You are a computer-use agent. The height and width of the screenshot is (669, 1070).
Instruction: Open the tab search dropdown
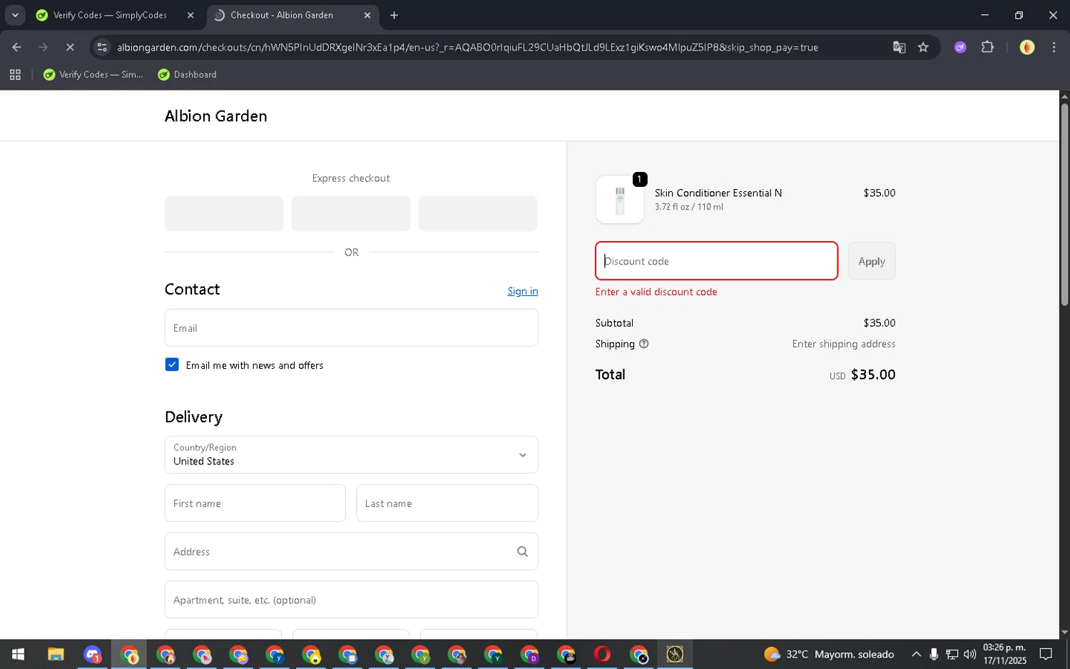tap(15, 15)
